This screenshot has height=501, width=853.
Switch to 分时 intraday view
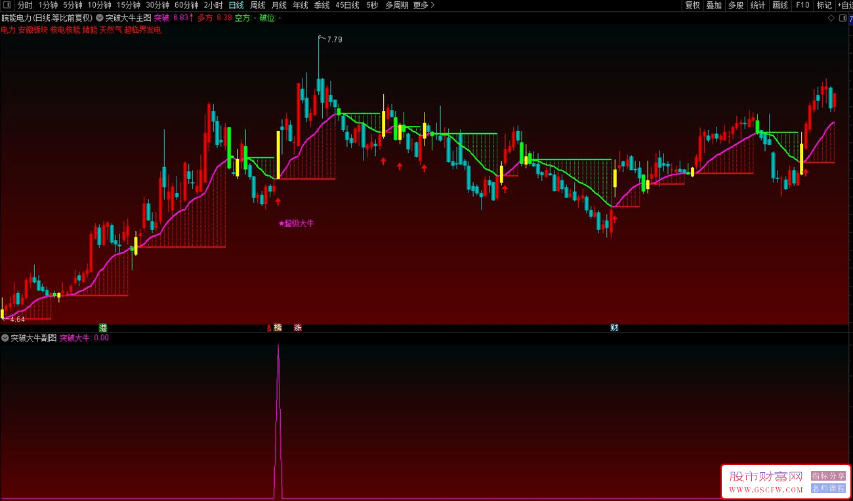(x=25, y=5)
